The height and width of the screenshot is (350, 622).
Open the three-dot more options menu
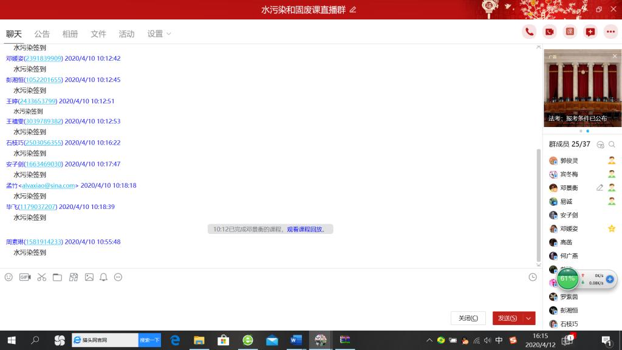click(x=610, y=32)
